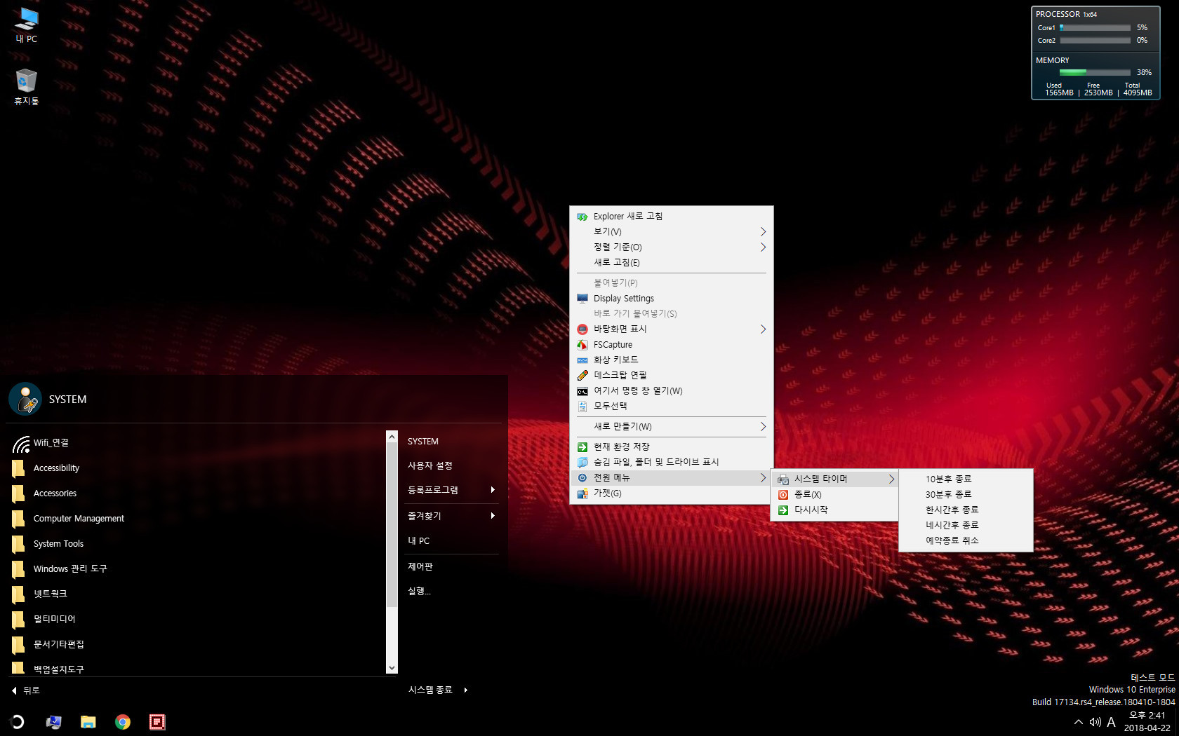Open 내 PC link in start menu

click(419, 541)
